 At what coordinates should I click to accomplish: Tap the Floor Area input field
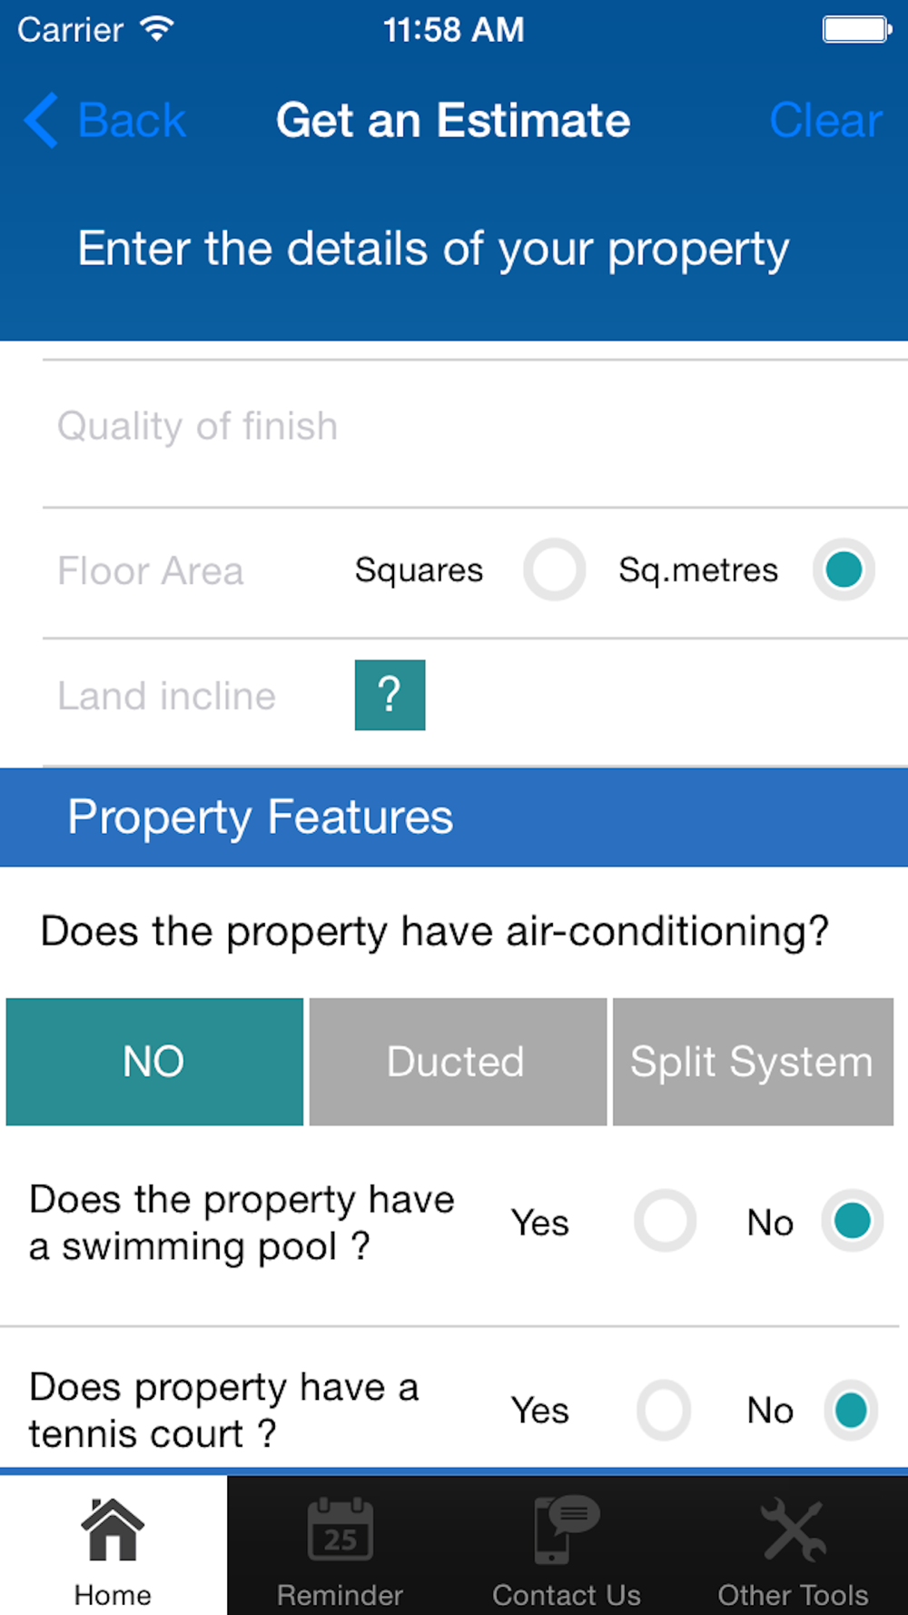(x=151, y=571)
